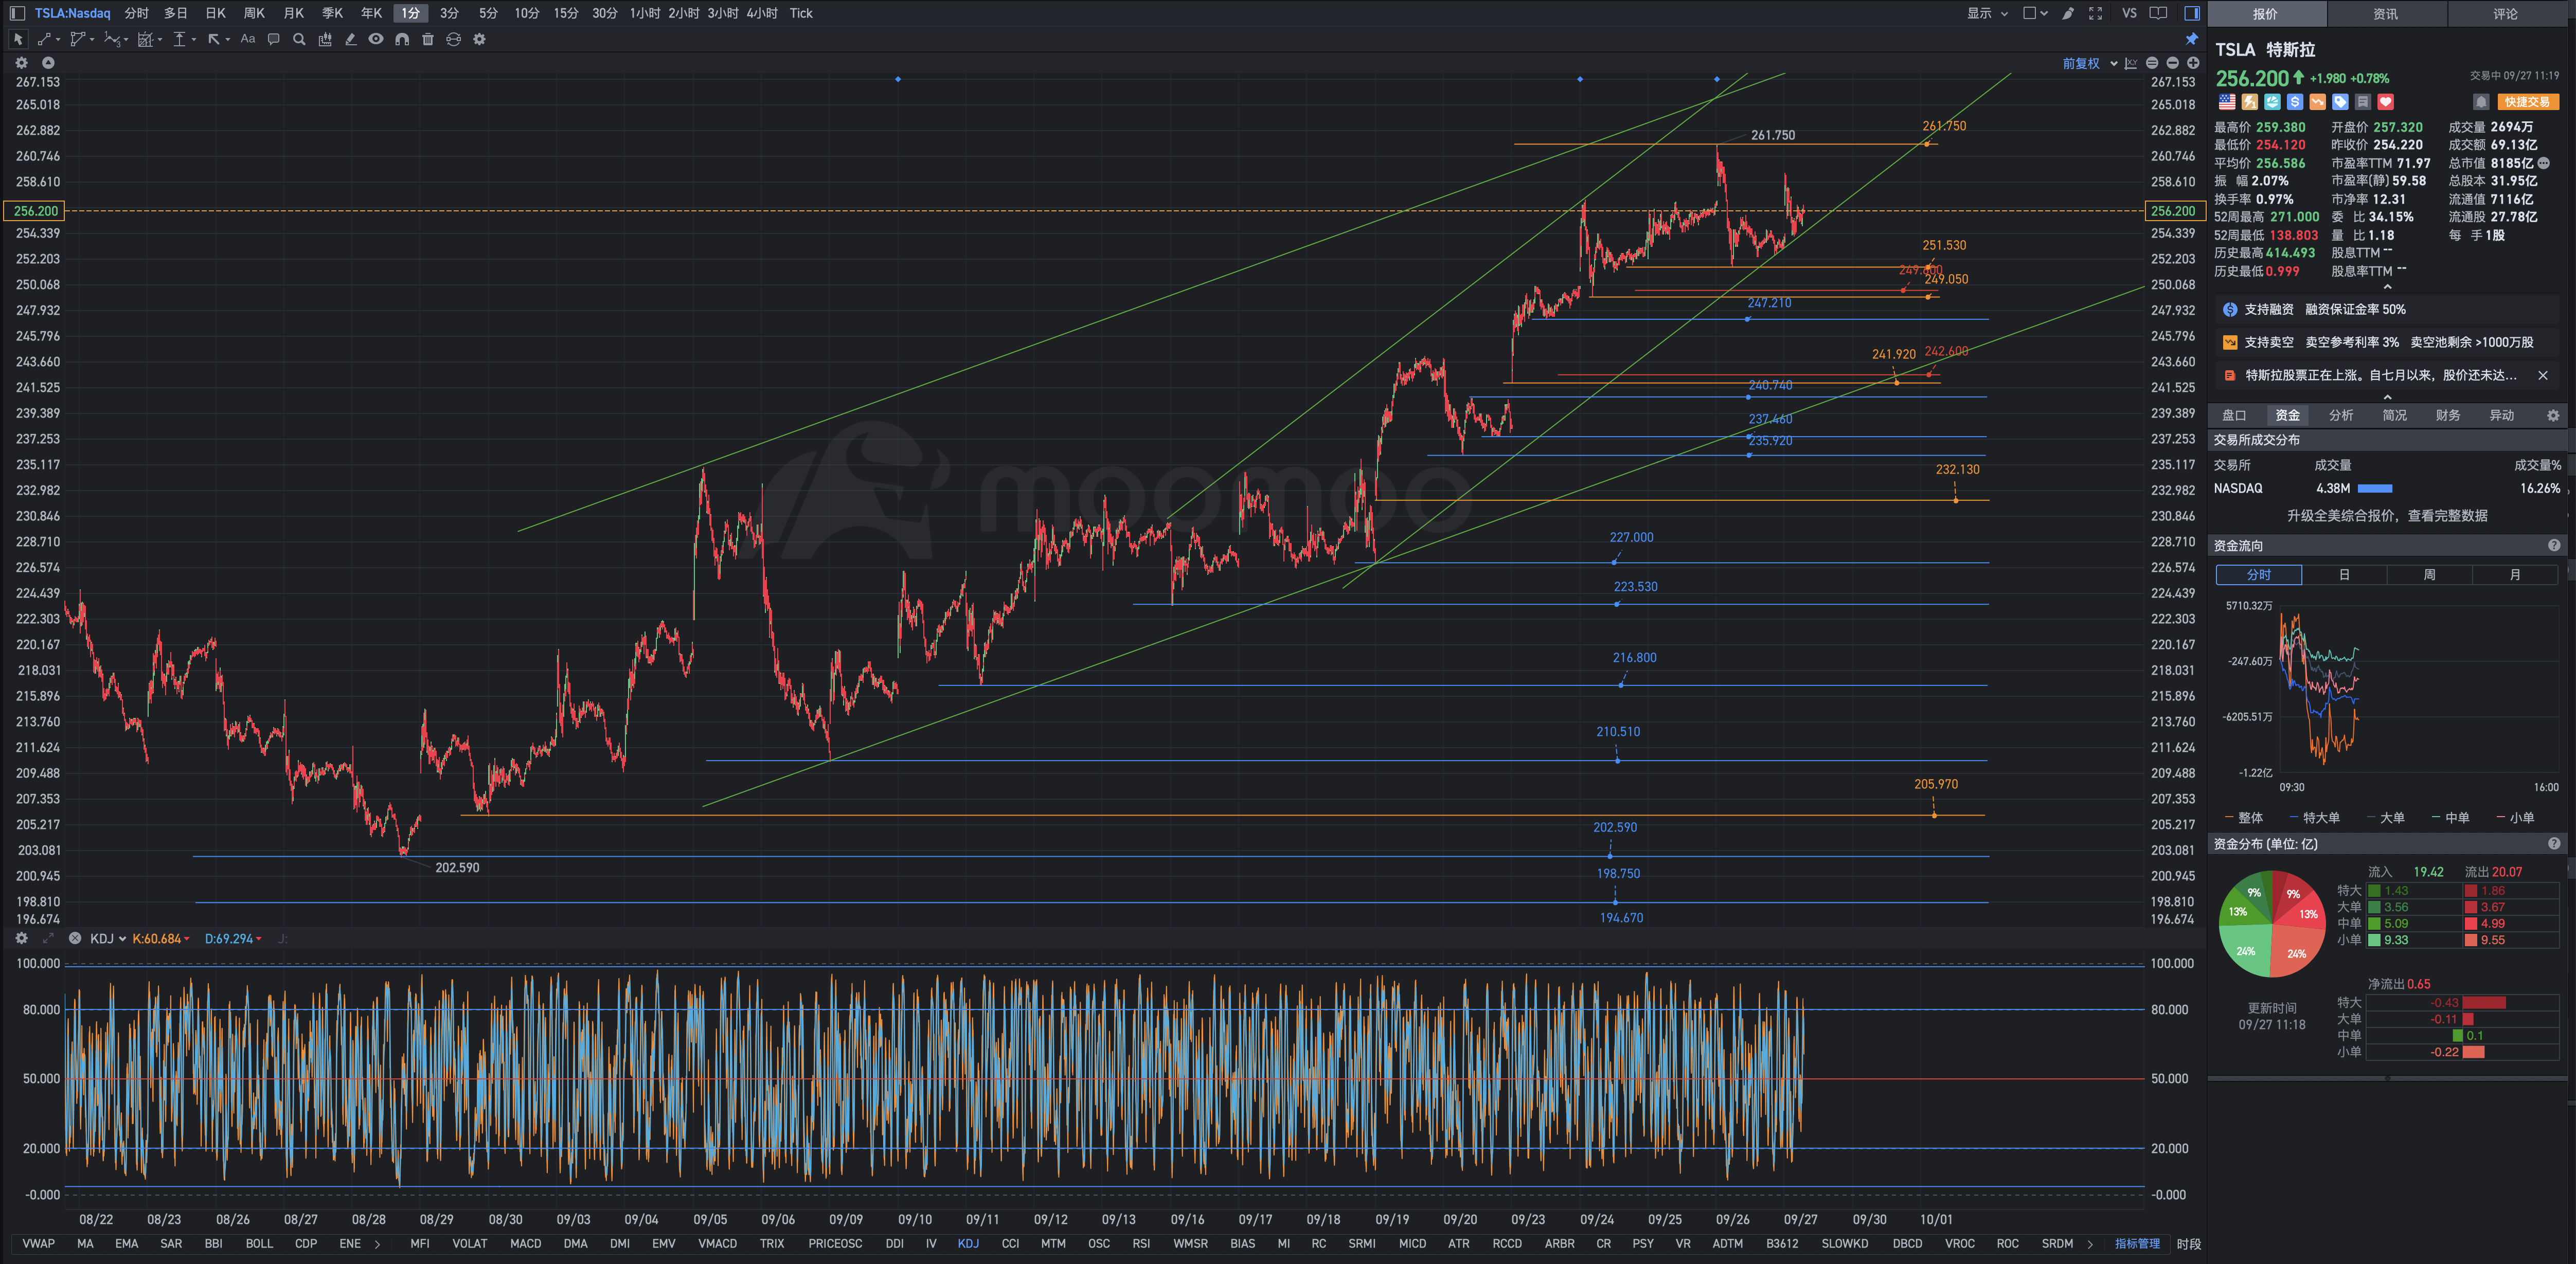2576x1264 pixels.
Task: Toggle favorite with red heart icon
Action: (x=2386, y=102)
